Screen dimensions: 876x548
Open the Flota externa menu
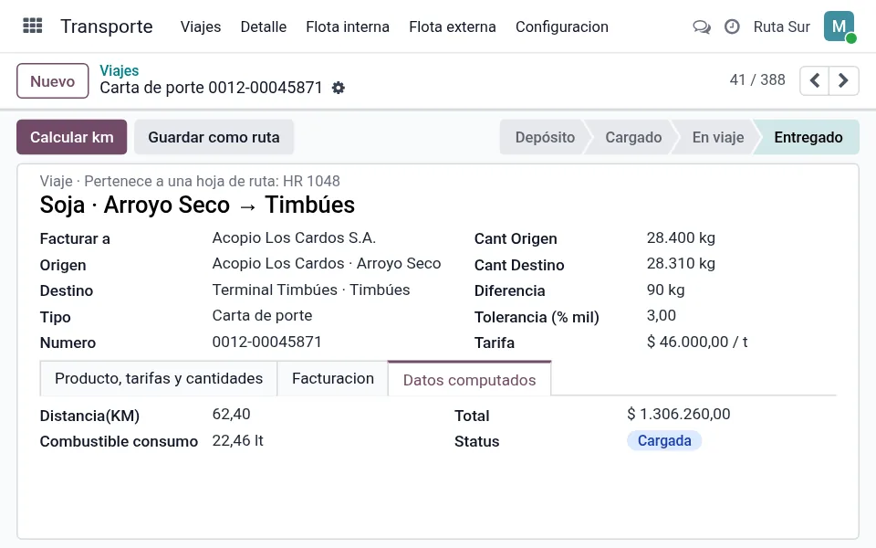453,26
